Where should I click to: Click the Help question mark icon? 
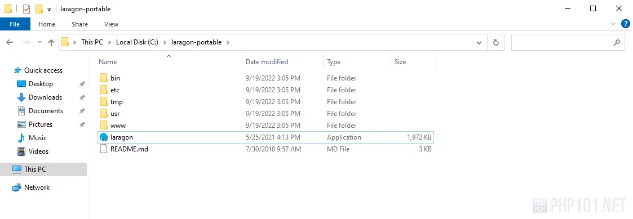point(625,24)
